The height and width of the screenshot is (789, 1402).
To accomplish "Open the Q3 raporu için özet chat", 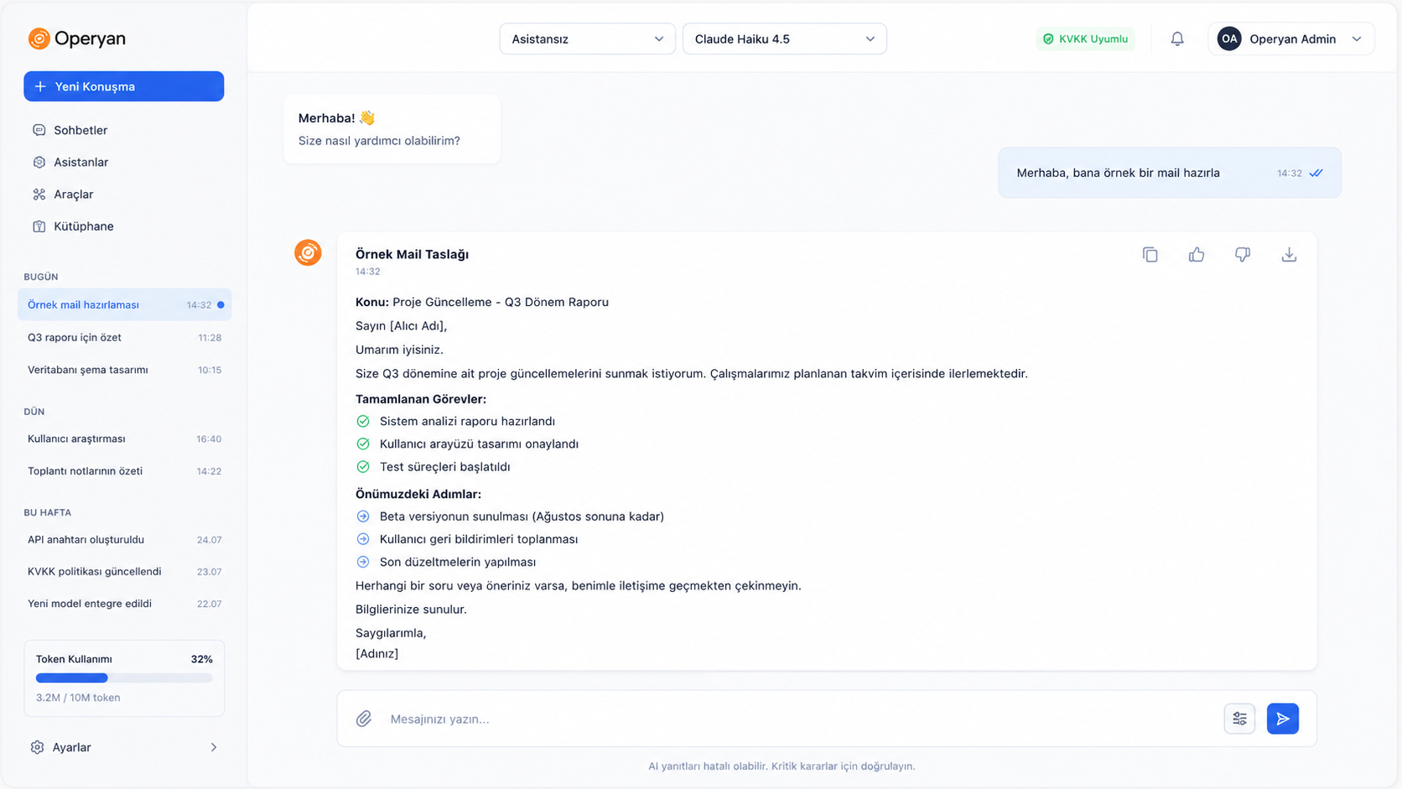I will 124,338.
